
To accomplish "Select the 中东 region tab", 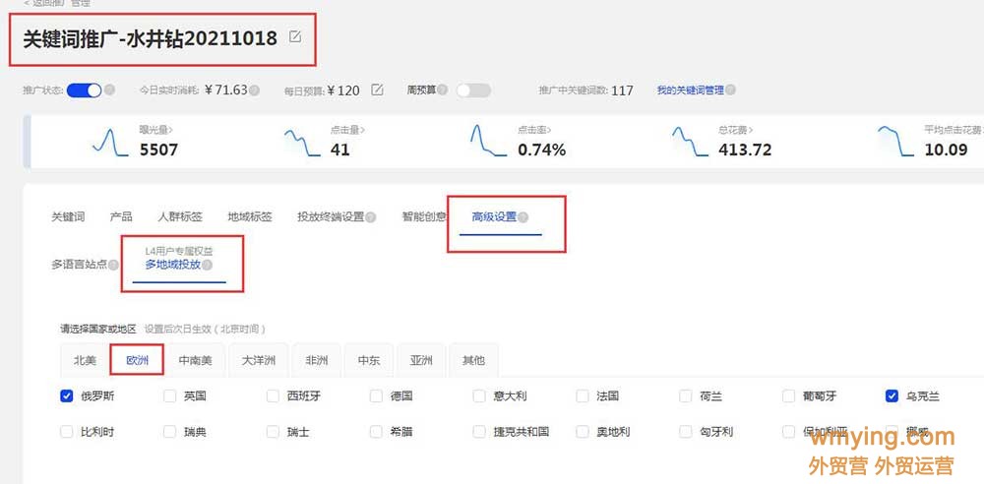I will [369, 360].
